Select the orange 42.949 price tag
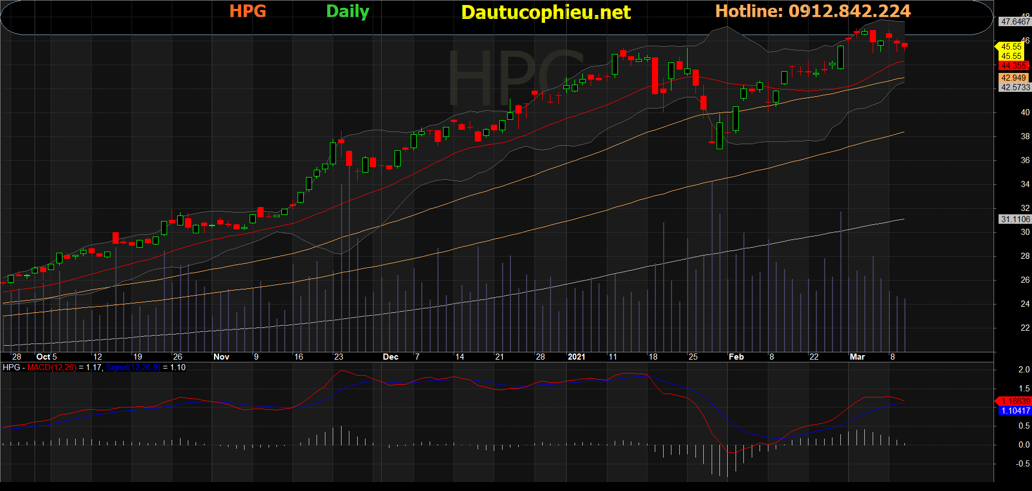The width and height of the screenshot is (1032, 491). tap(1013, 78)
